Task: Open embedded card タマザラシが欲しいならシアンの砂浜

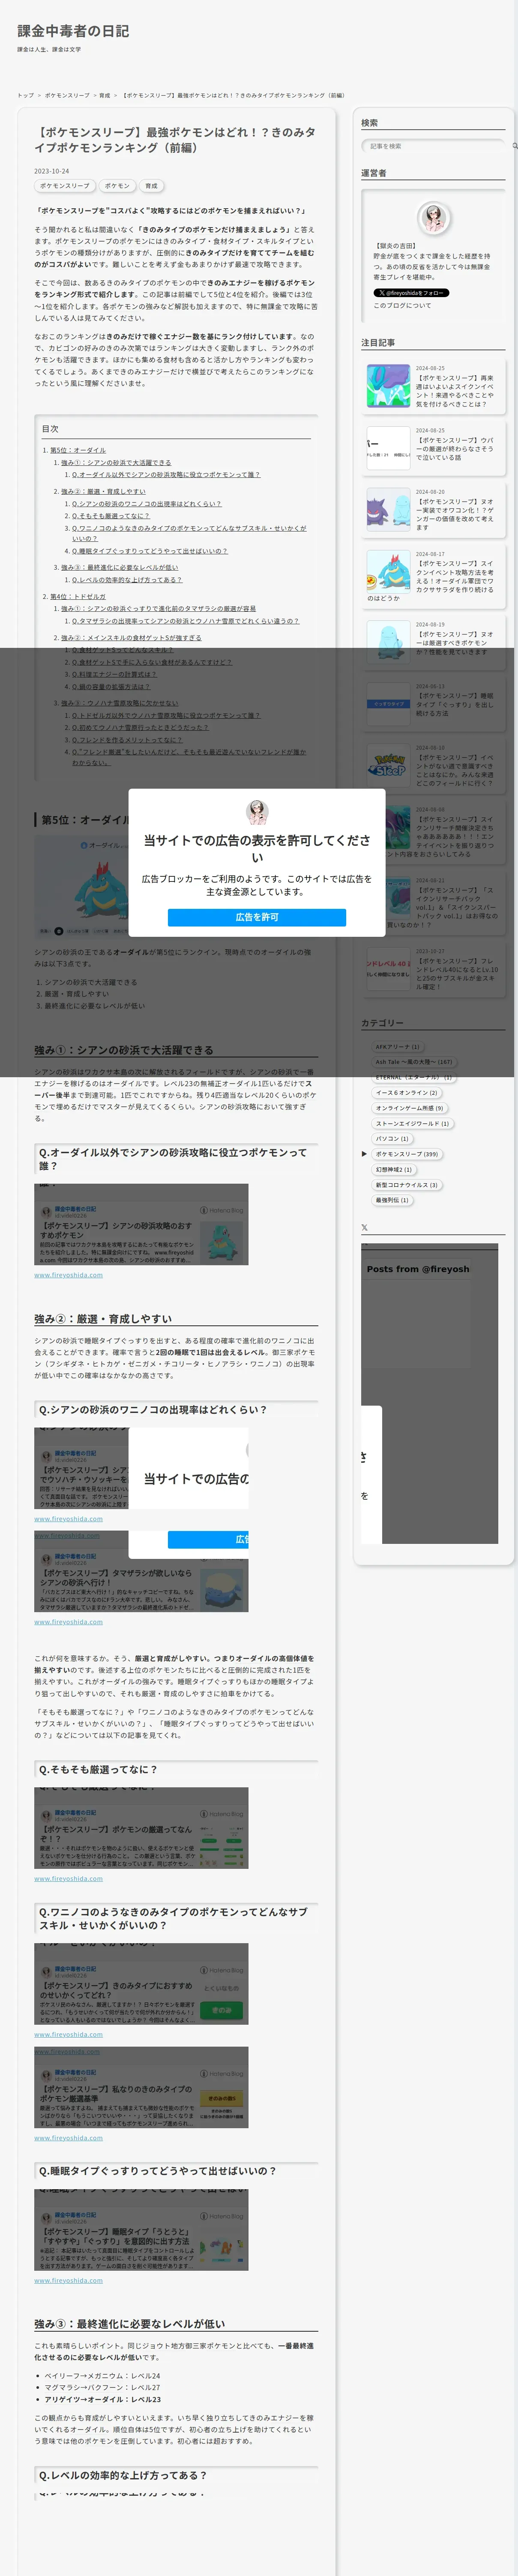Action: click(x=141, y=1571)
